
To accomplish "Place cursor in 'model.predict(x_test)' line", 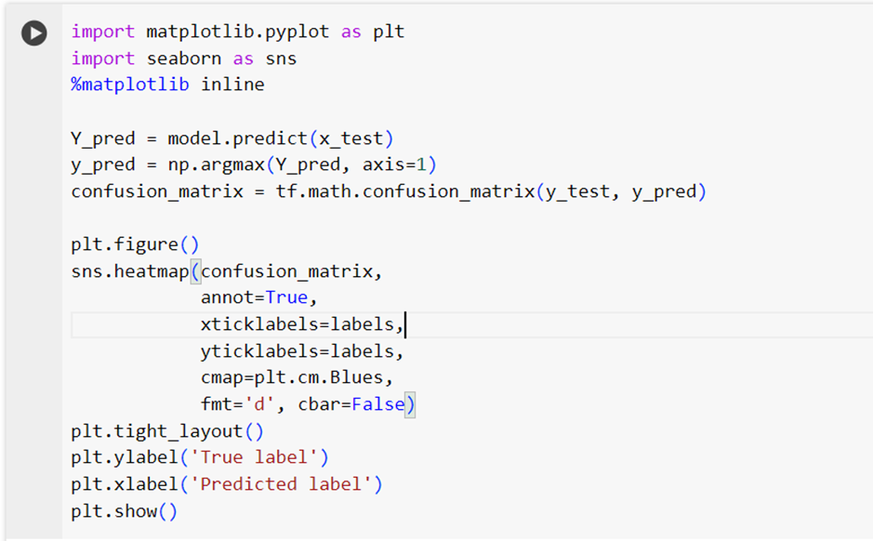I will coord(280,139).
